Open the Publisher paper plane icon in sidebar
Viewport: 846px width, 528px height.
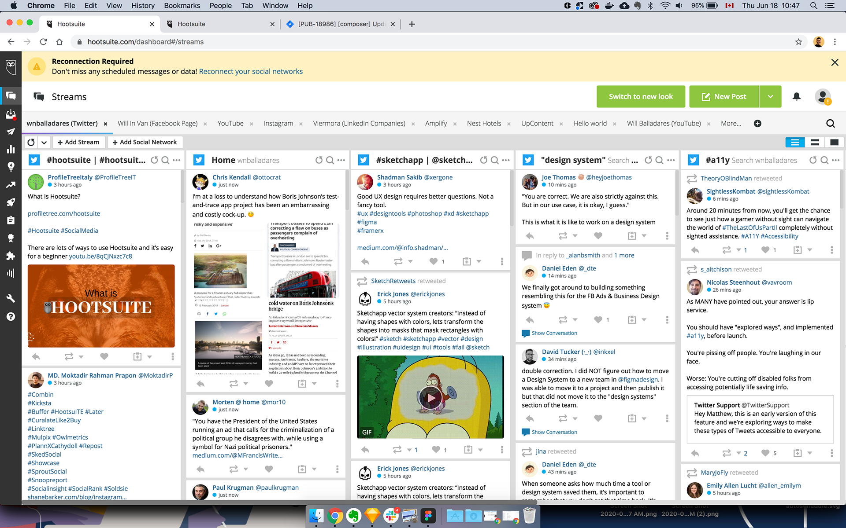click(11, 132)
